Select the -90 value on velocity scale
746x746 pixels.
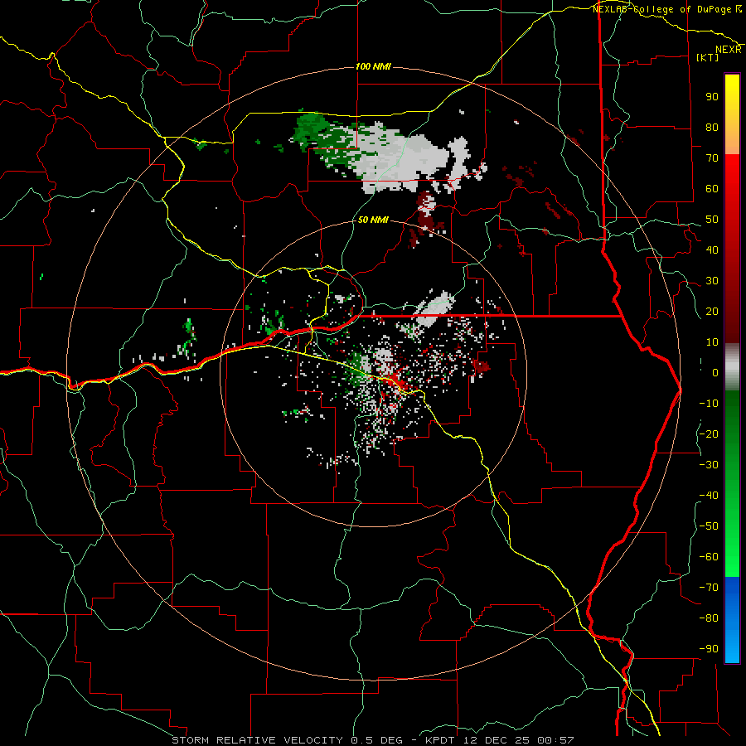(x=709, y=649)
